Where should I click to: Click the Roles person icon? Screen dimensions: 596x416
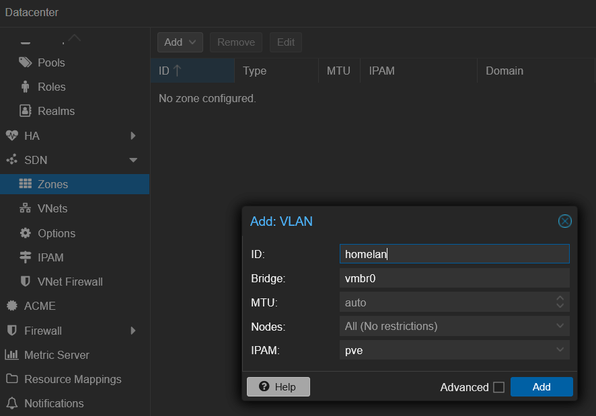click(26, 87)
